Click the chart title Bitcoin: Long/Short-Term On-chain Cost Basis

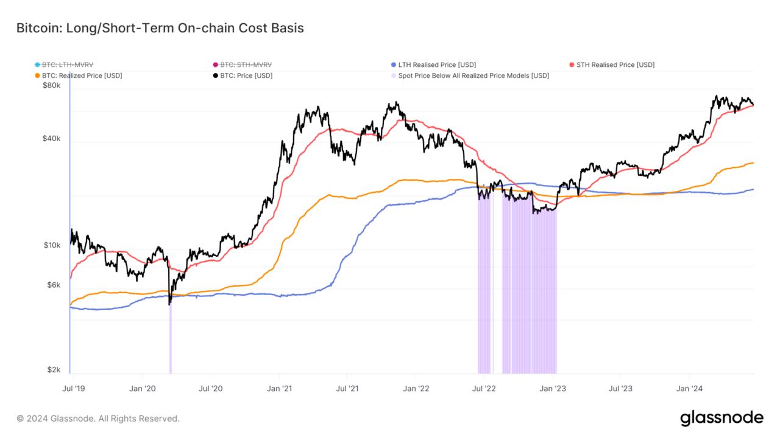tap(160, 29)
